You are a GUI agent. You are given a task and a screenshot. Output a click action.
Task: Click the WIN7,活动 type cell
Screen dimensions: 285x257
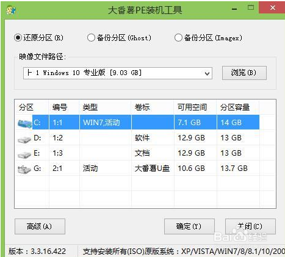click(x=101, y=123)
